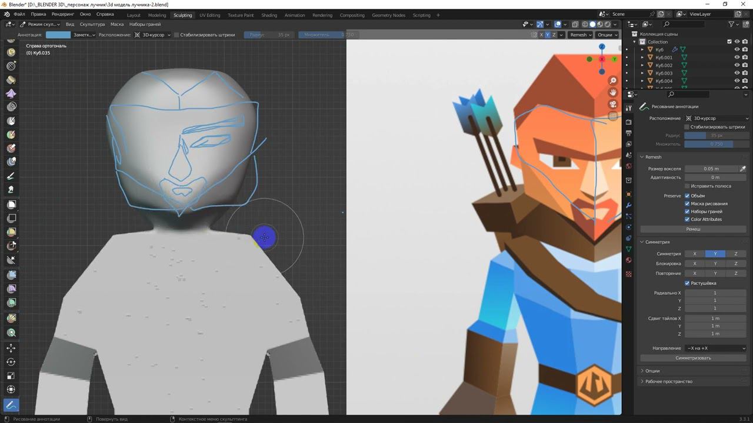Select rendered viewport shading icon
This screenshot has height=423, width=753.
click(x=608, y=24)
